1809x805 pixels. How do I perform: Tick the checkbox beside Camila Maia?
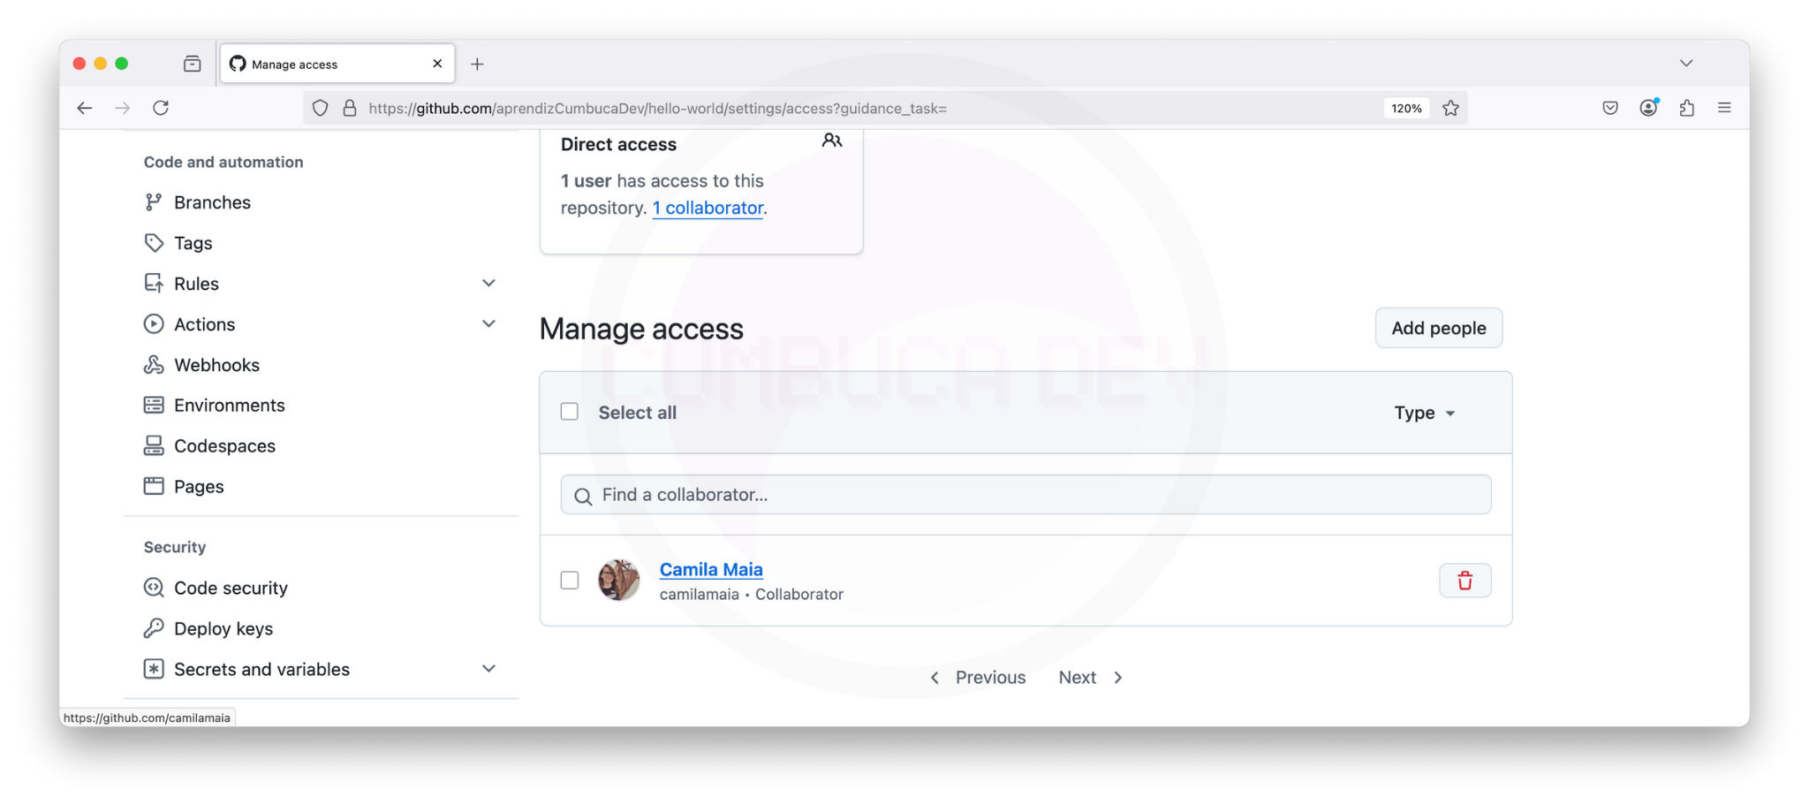coord(570,581)
